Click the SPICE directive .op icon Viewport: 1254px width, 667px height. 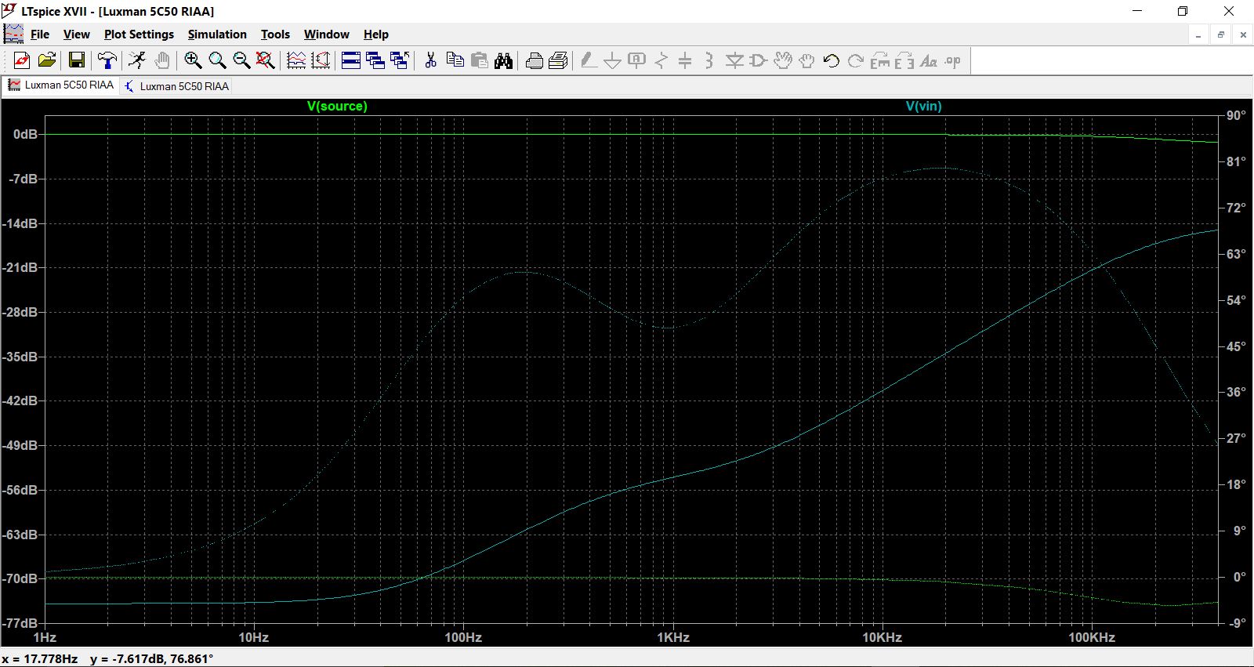(x=953, y=60)
